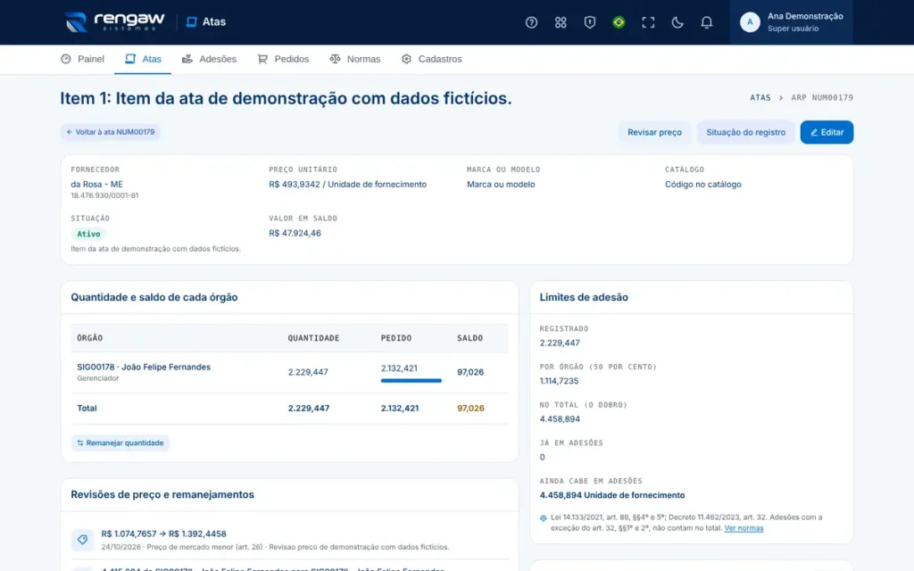This screenshot has height=571, width=914.
Task: Go to the Painel tab
Action: [83, 59]
